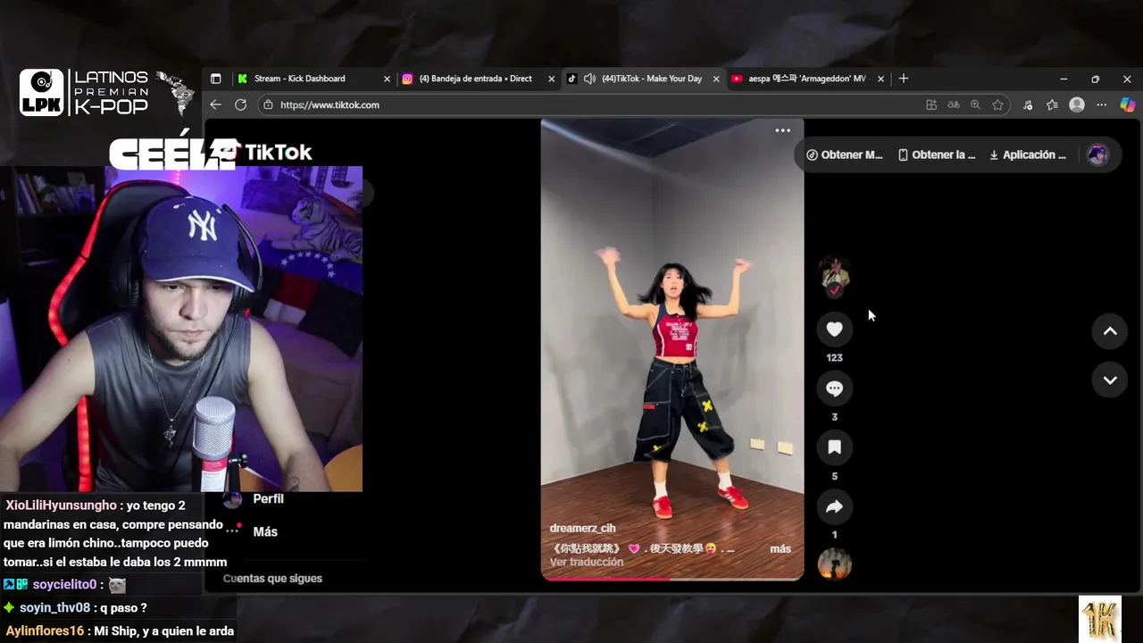
Task: Click chat username soyin_thv08
Action: 54,608
